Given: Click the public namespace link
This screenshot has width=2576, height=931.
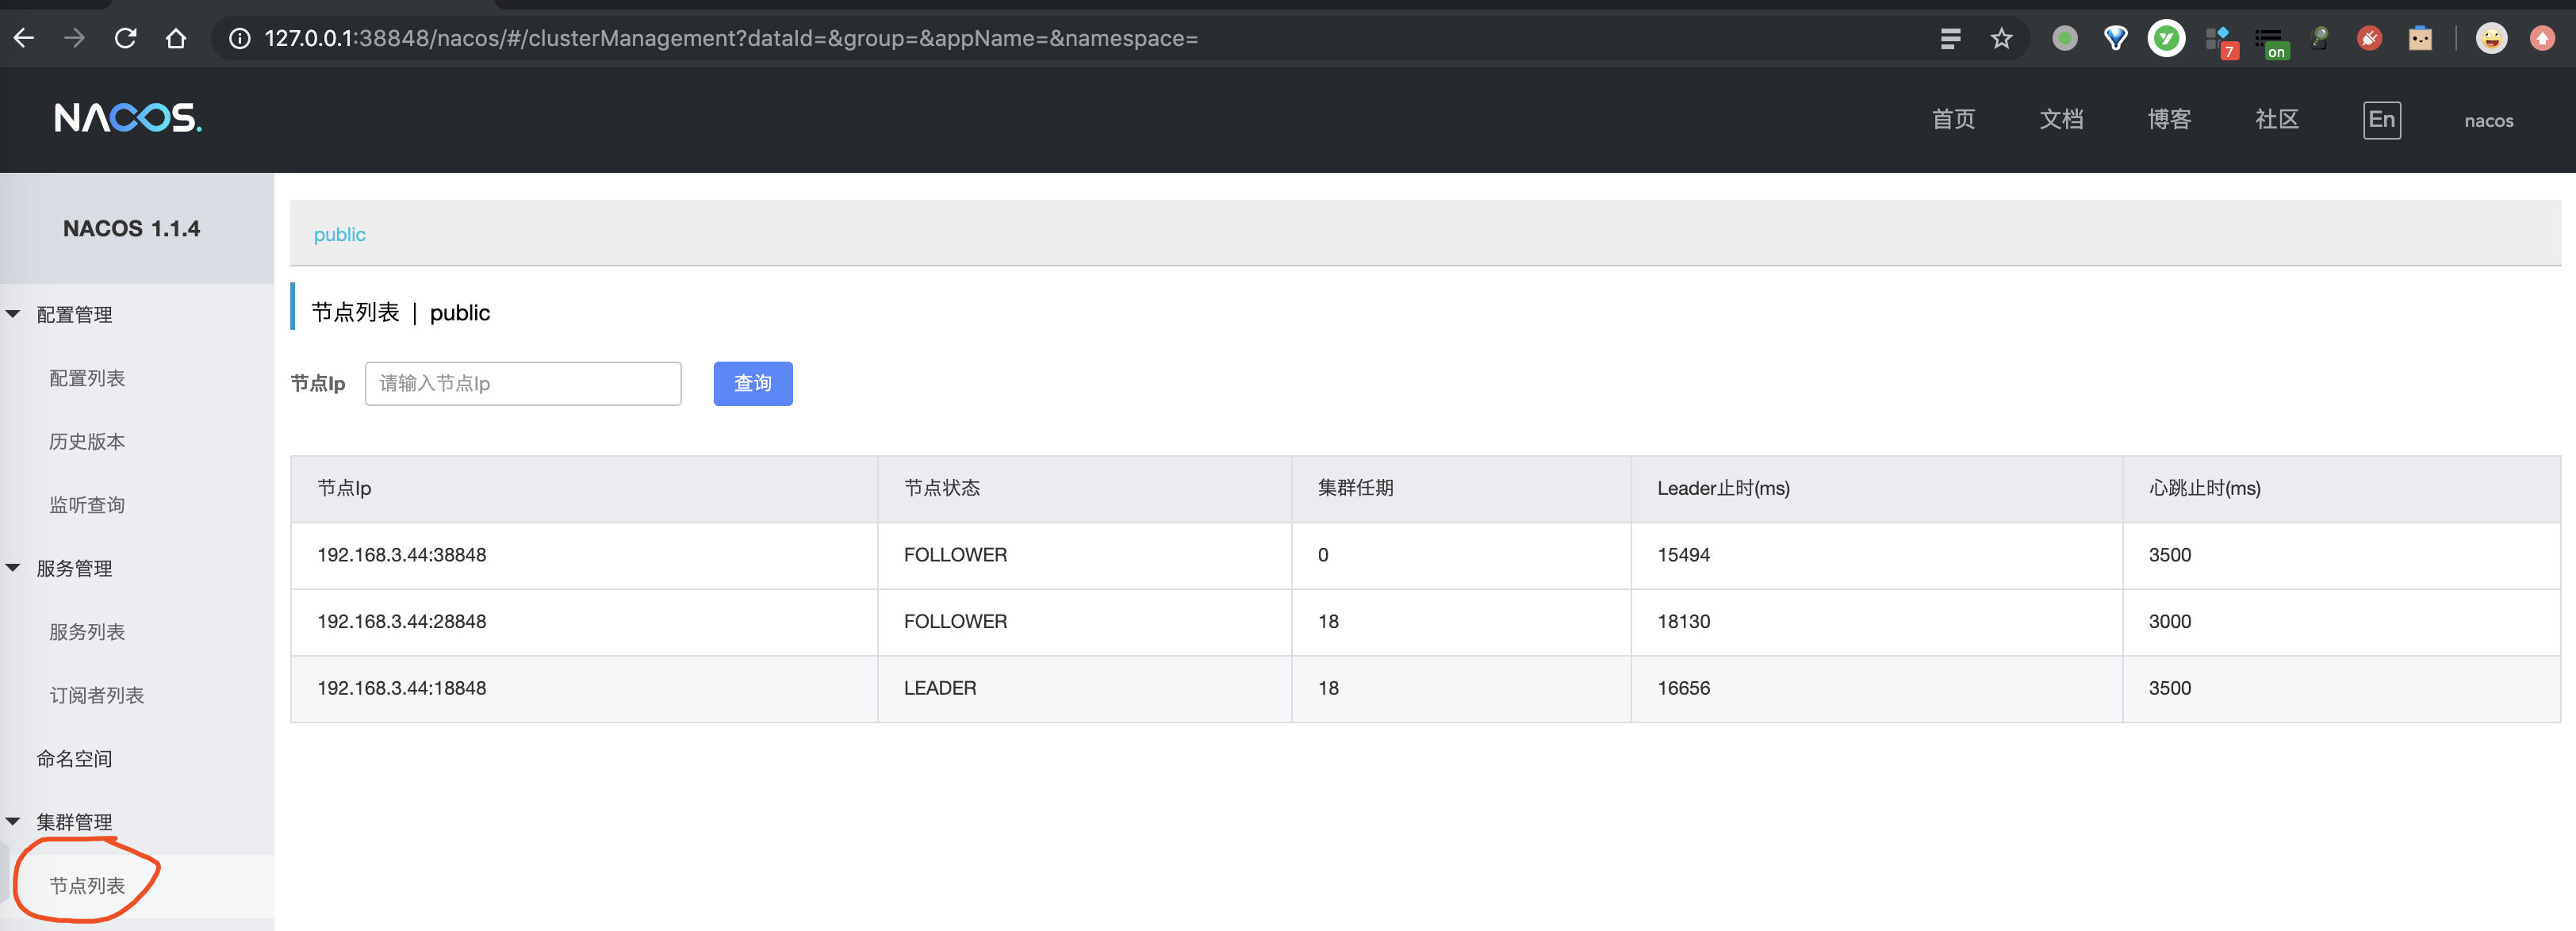Looking at the screenshot, I should pos(339,234).
